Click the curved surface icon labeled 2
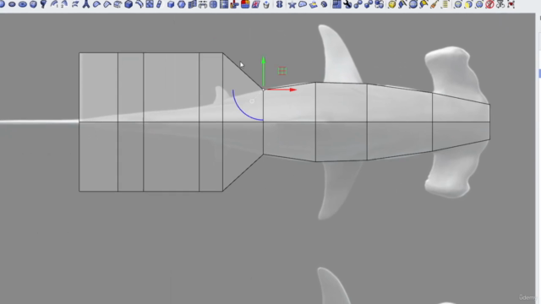The width and height of the screenshot is (541, 304). (x=64, y=4)
